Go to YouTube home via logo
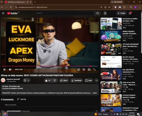Screen dimensions: 142x116 (x=12, y=13)
